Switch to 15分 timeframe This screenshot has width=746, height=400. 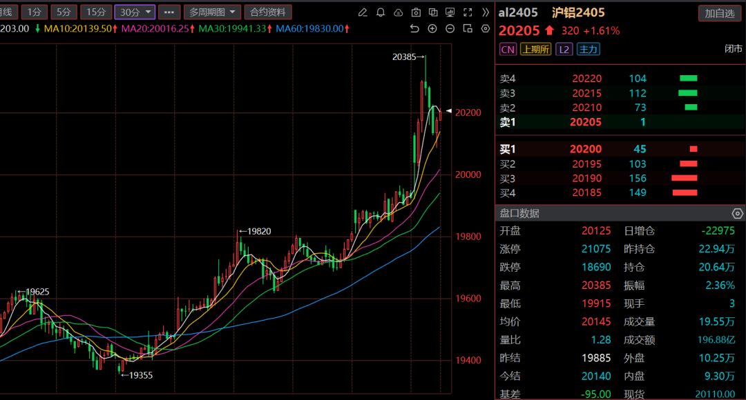[x=95, y=12]
